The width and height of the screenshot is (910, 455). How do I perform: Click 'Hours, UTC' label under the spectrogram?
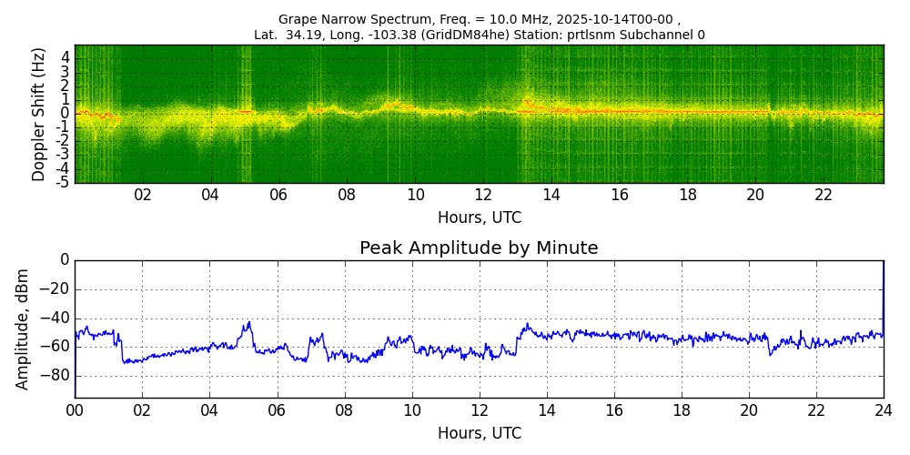pos(479,218)
